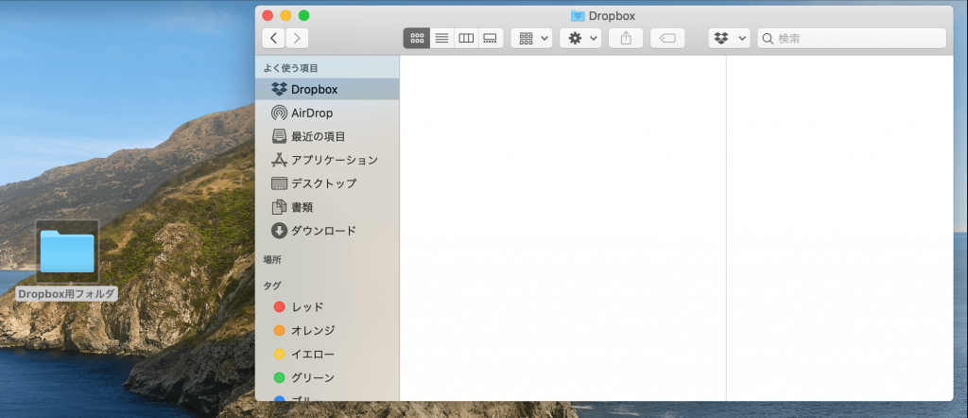Go back with the Finder back arrow

[x=273, y=38]
